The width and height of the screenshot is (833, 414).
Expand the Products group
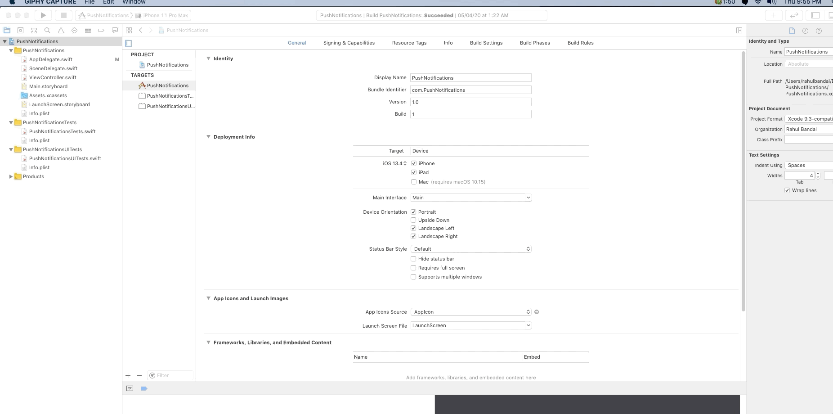(x=11, y=176)
